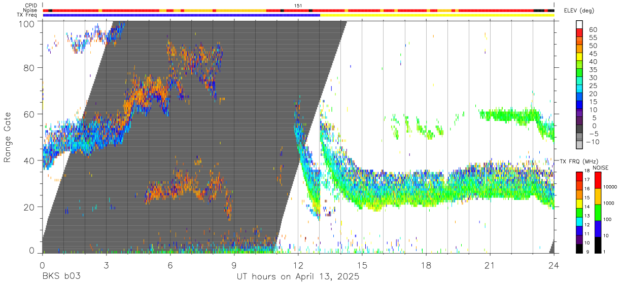Image resolution: width=623 pixels, height=287 pixels.
Task: Click the '15' x-axis hour tick label
Action: coord(362,265)
